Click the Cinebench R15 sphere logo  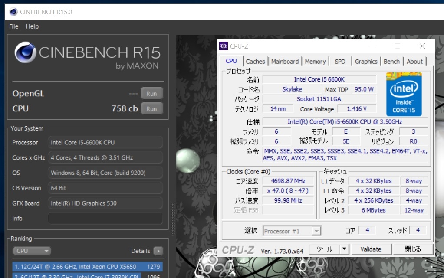[x=25, y=52]
